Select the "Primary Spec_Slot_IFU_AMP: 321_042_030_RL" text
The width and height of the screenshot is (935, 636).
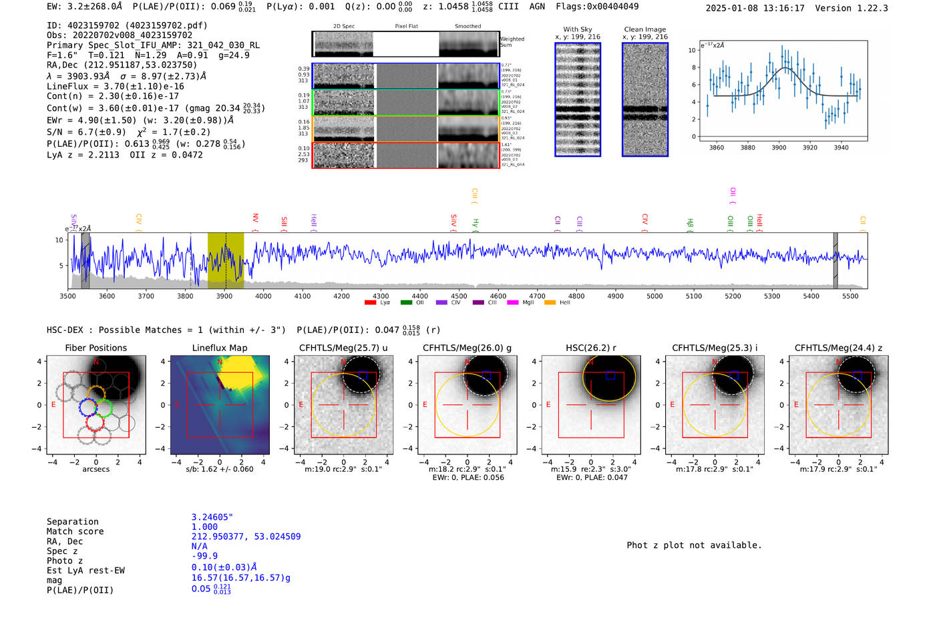pyautogui.click(x=153, y=45)
